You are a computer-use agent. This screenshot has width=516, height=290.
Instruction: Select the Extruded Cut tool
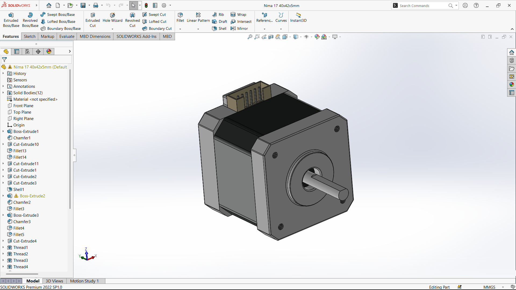93,20
